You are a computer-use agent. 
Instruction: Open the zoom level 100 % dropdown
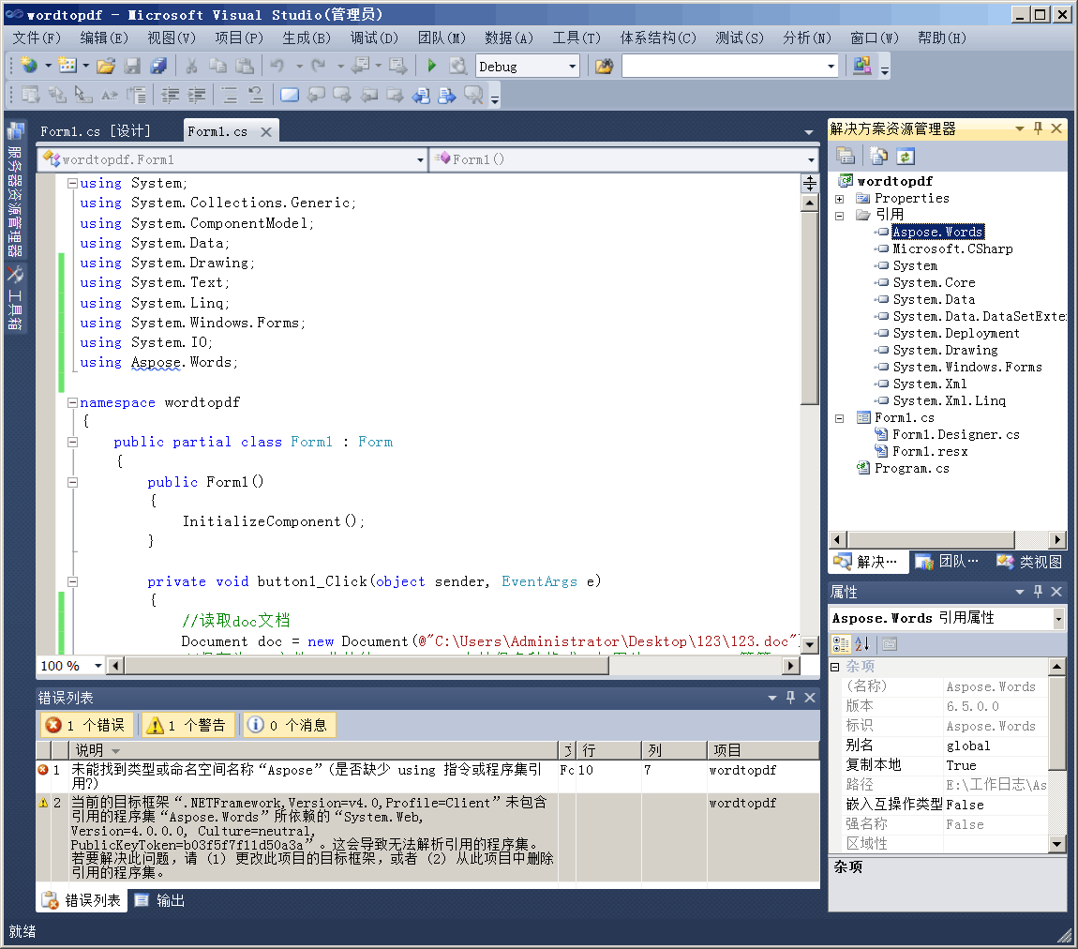click(97, 666)
